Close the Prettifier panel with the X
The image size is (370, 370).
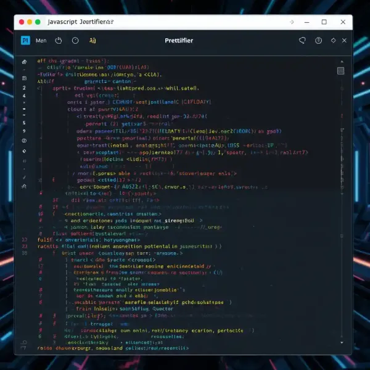coord(344,41)
